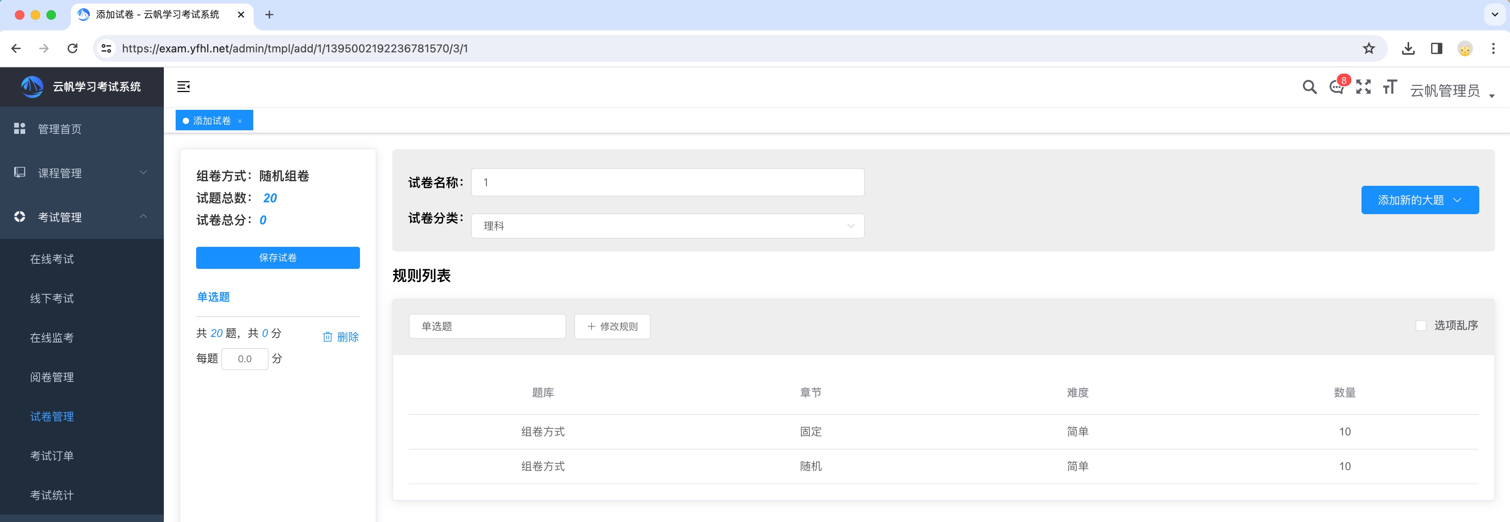The height and width of the screenshot is (522, 1510).
Task: Click 组卷方式 cell in 随机 row
Action: pyautogui.click(x=543, y=466)
